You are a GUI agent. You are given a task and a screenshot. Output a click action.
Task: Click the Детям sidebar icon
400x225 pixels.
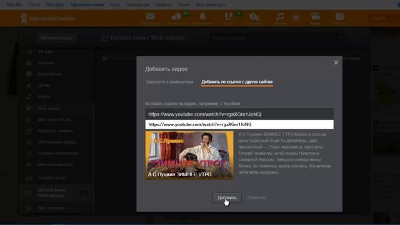click(x=29, y=86)
